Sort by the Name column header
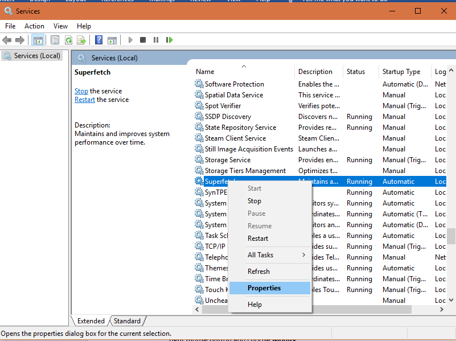This screenshot has height=341, width=456. point(244,72)
